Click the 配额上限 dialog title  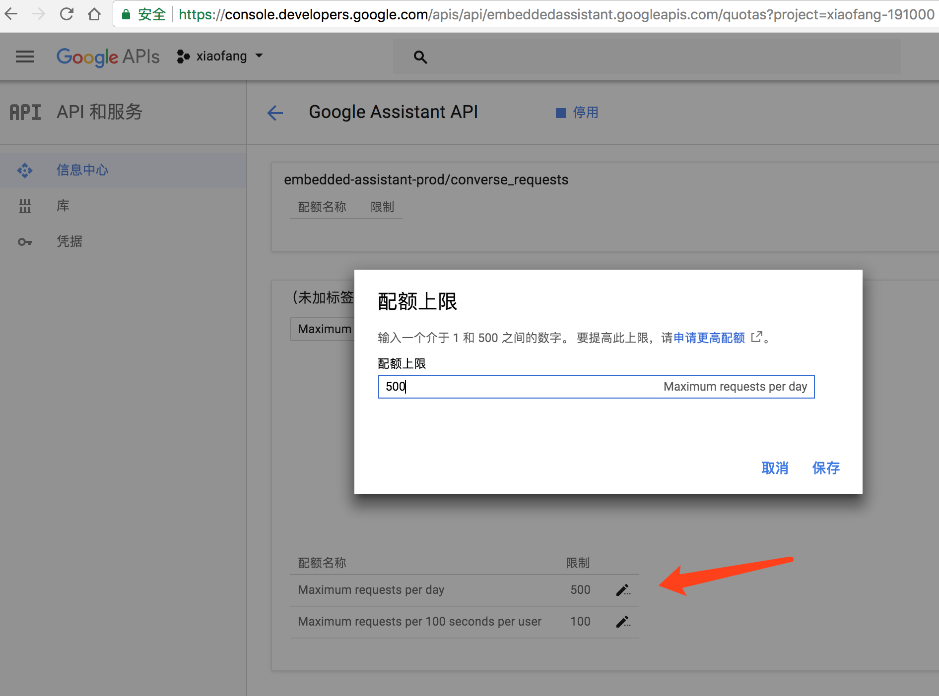coord(417,301)
